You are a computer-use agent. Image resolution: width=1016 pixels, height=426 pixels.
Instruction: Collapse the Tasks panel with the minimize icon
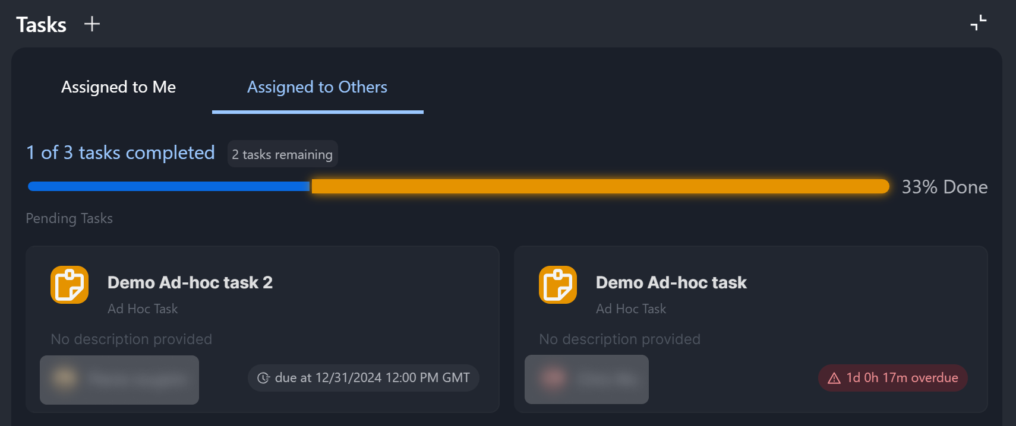click(978, 23)
